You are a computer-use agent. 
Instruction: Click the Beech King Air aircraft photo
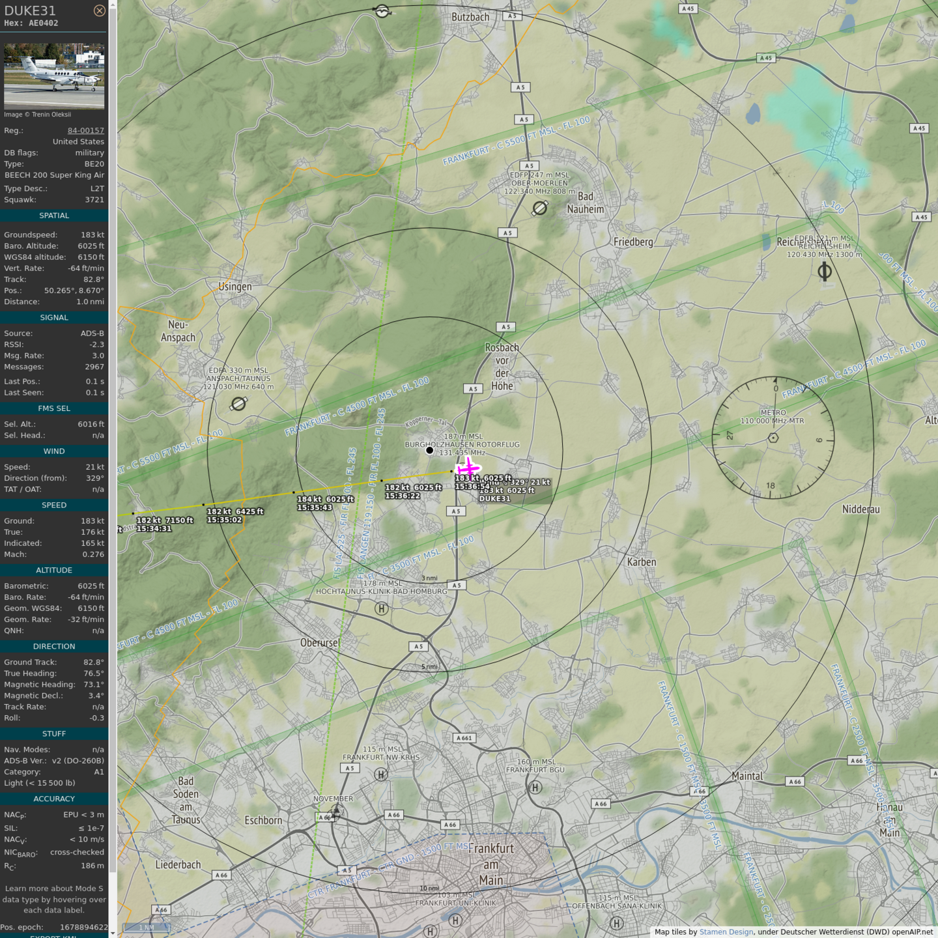pyautogui.click(x=54, y=76)
